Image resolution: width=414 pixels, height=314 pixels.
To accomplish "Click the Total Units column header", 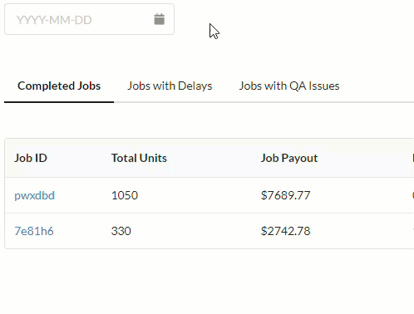I will point(139,158).
